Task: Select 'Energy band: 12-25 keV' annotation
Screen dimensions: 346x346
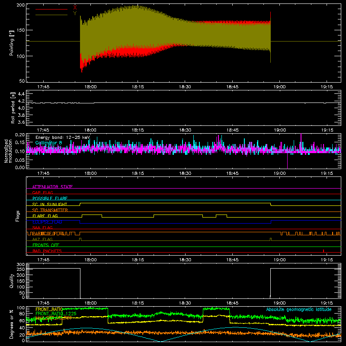Action: [x=63, y=138]
